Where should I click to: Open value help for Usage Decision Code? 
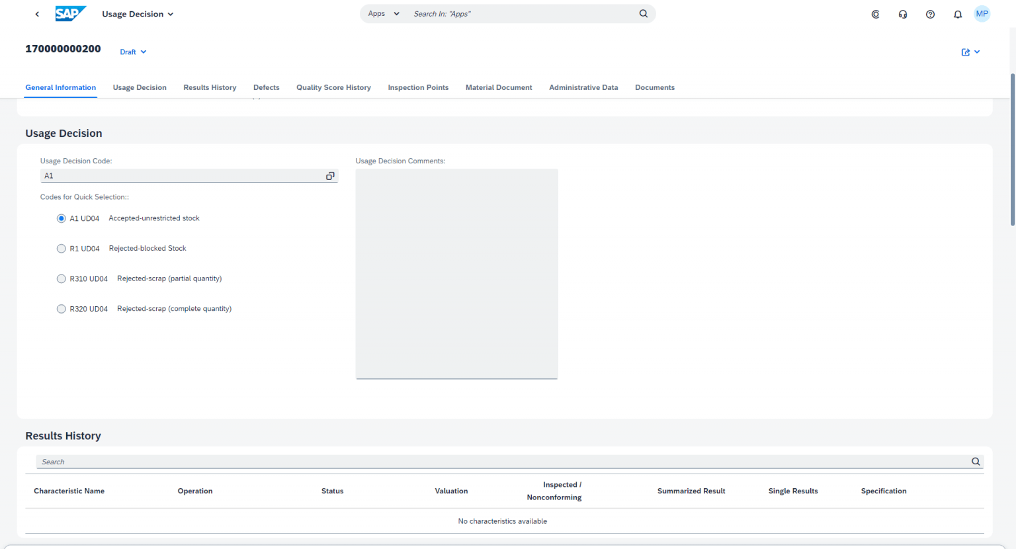coord(330,176)
